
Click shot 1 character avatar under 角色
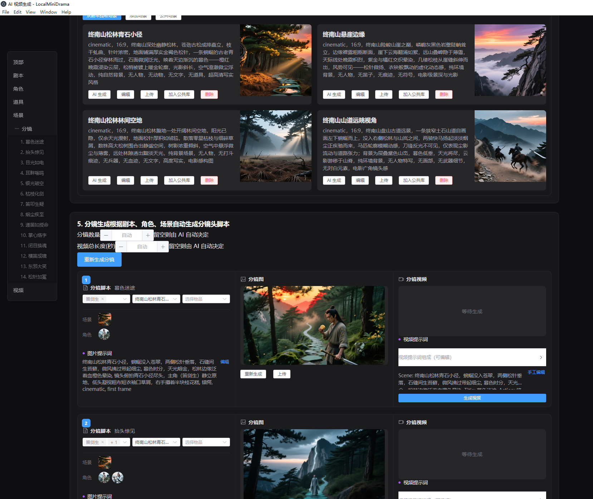104,334
